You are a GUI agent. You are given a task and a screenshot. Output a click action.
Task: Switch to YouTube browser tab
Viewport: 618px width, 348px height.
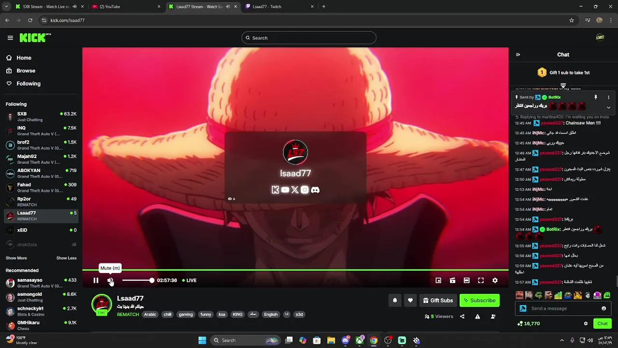126,7
